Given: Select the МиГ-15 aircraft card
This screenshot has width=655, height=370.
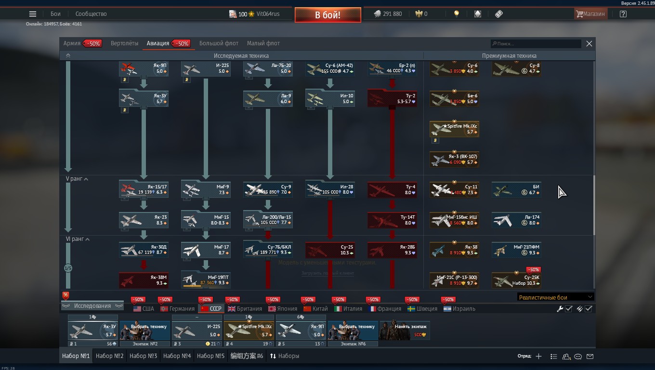Looking at the screenshot, I should (206, 220).
